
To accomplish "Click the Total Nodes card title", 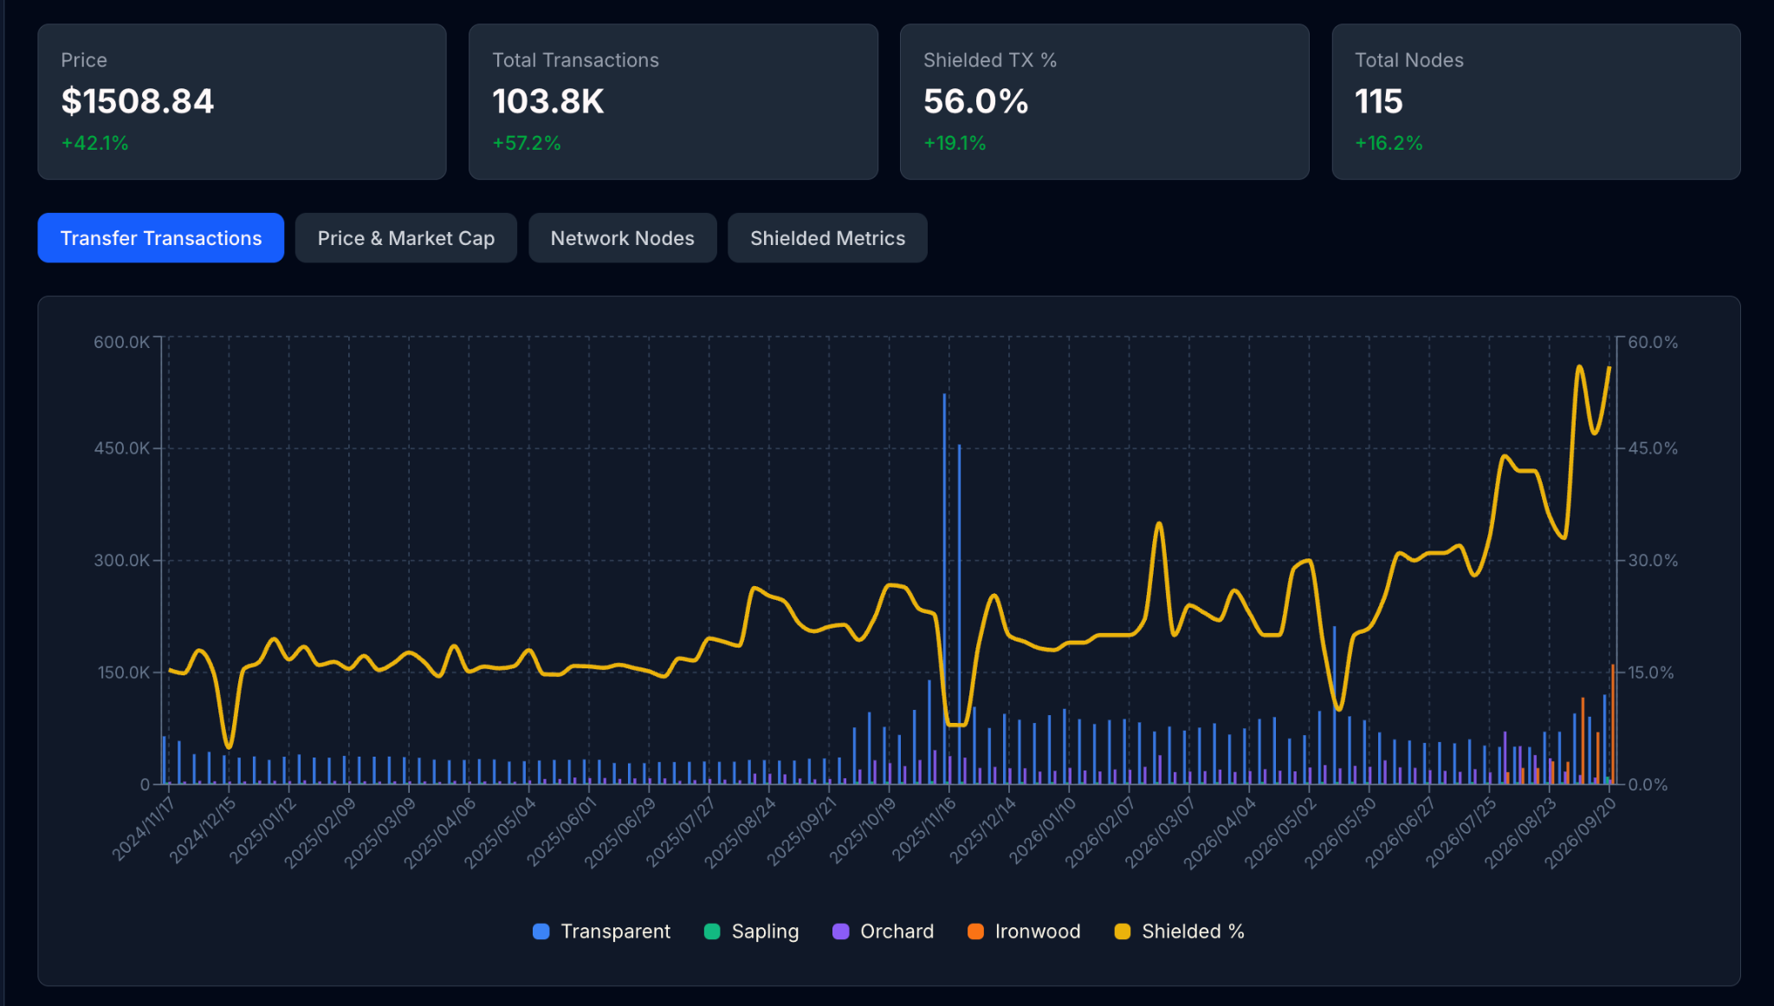I will point(1409,60).
